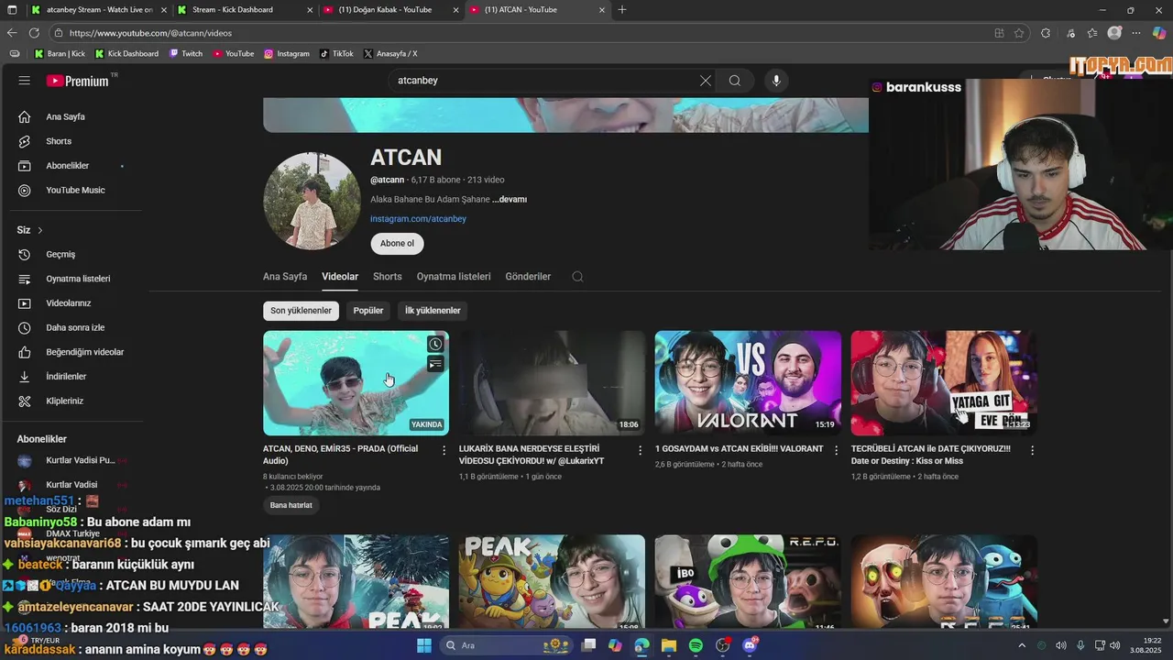Open browser settings and more menu
The width and height of the screenshot is (1173, 660).
click(1135, 33)
